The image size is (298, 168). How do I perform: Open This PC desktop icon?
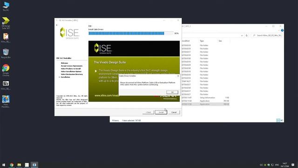(x=6, y=6)
